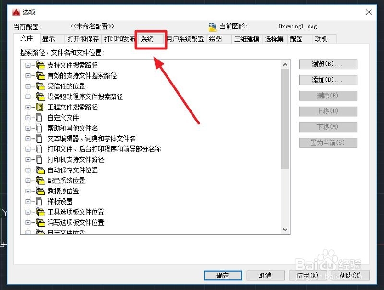Viewport: 384px width, 290px height.
Task: Click the document icon beside 自定义文件
Action: 39,118
